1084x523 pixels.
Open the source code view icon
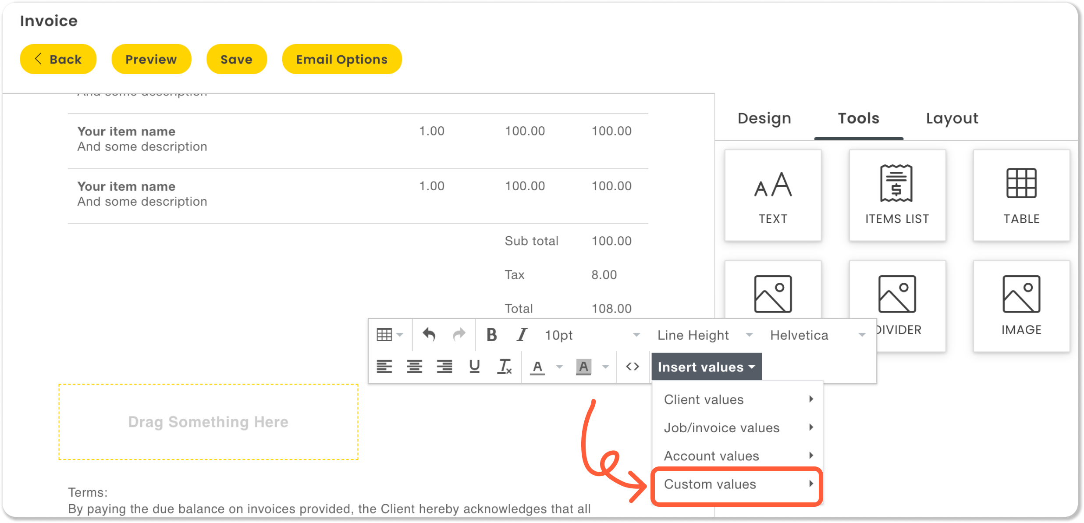[x=632, y=366]
